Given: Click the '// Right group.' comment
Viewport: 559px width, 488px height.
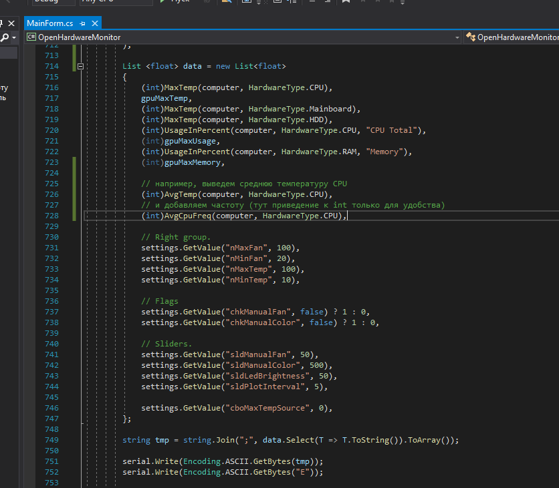Looking at the screenshot, I should (x=176, y=237).
